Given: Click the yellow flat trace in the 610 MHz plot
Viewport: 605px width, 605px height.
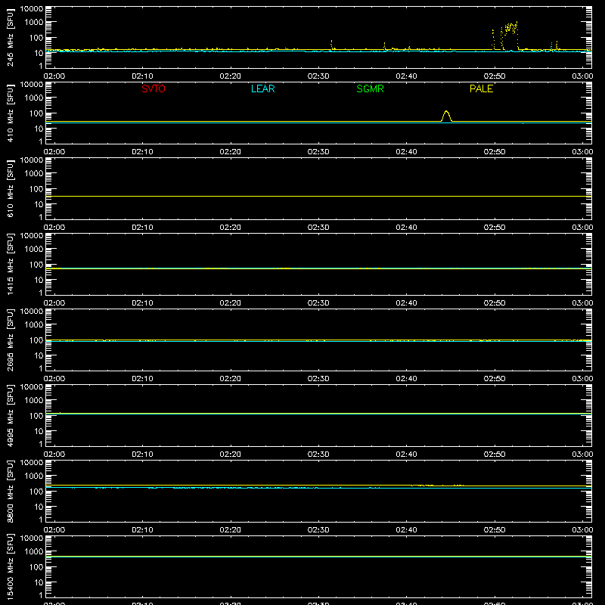Looking at the screenshot, I should [x=318, y=197].
